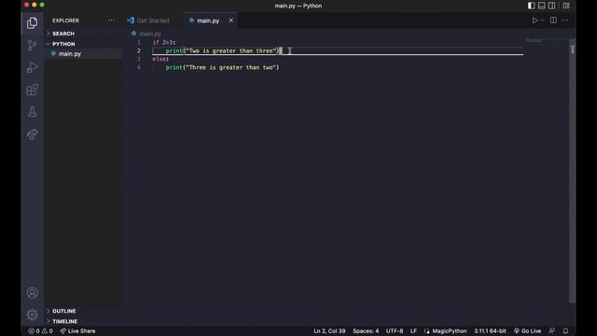Toggle the primary side bar

(531, 6)
